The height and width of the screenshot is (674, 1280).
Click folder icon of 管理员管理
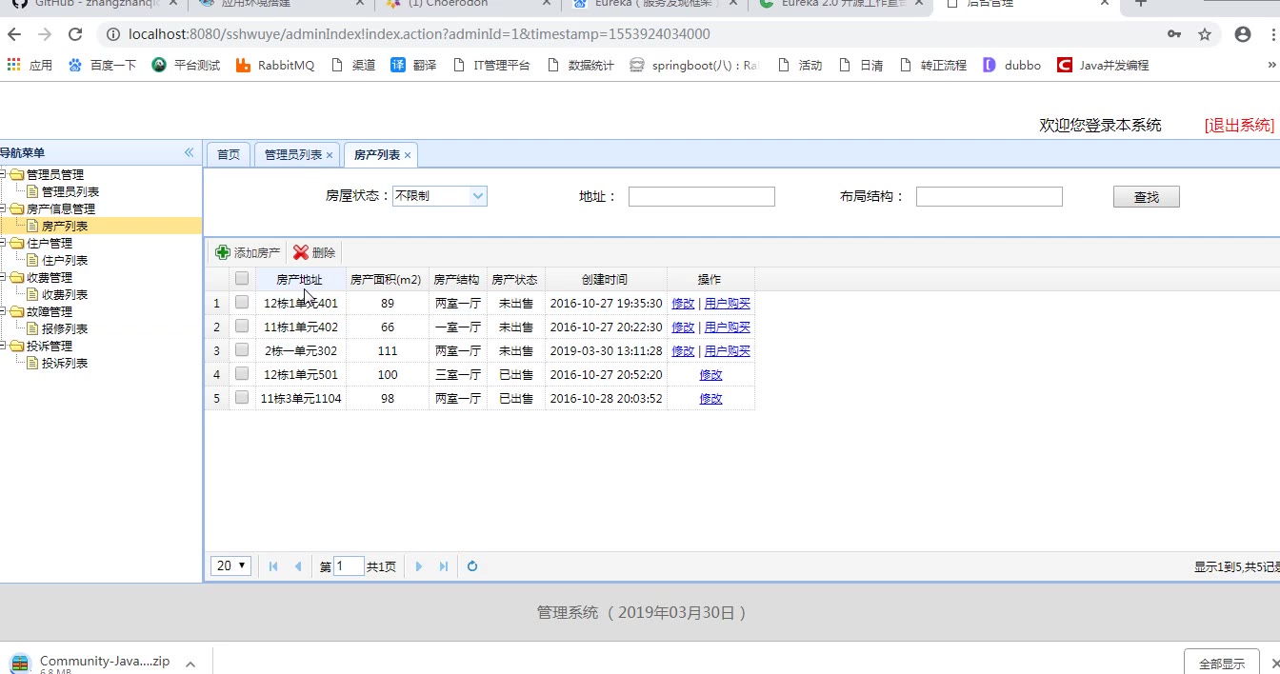(17, 174)
